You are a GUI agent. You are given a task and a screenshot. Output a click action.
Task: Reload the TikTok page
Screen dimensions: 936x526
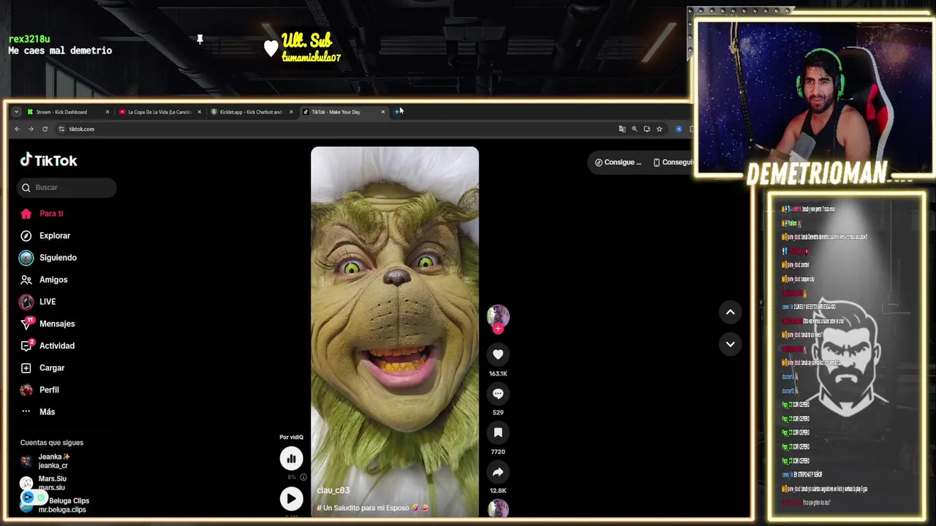(x=45, y=129)
